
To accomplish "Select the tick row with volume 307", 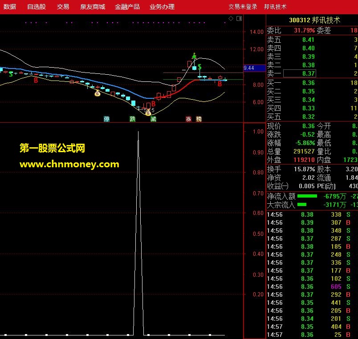I will point(312,222).
